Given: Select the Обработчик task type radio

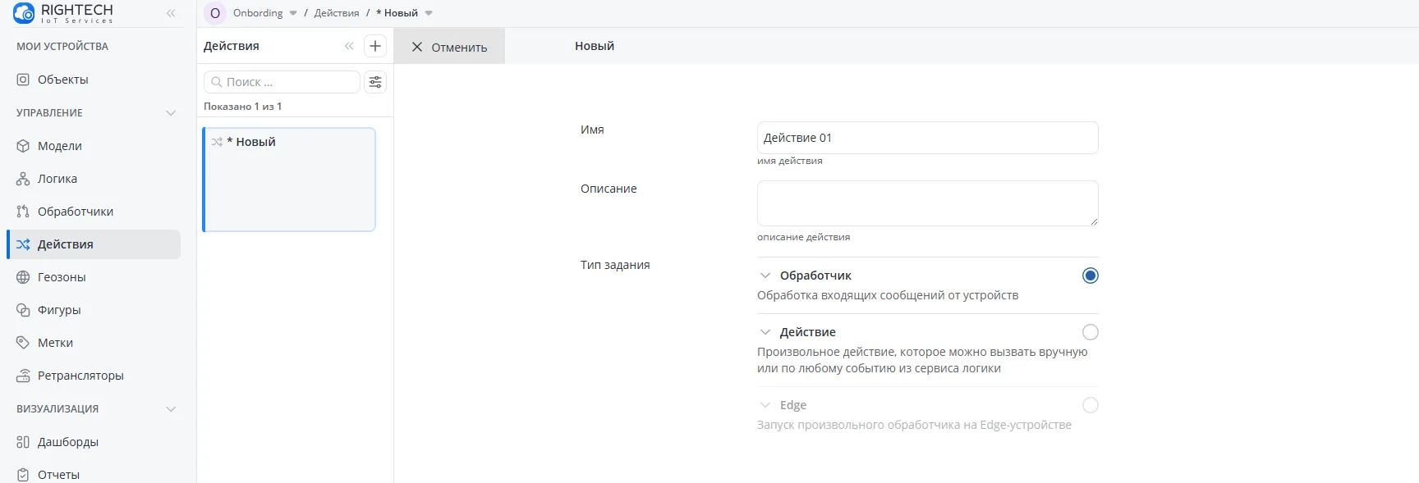Looking at the screenshot, I should pyautogui.click(x=1090, y=276).
